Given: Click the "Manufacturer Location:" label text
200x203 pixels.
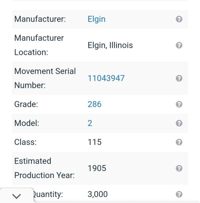Looking at the screenshot, I should (x=39, y=45).
